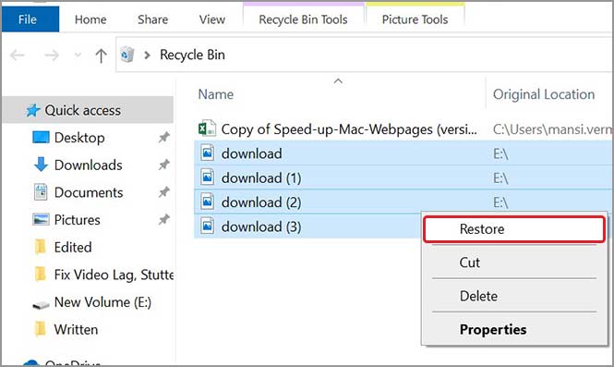Open the View ribbon tab

click(x=211, y=19)
